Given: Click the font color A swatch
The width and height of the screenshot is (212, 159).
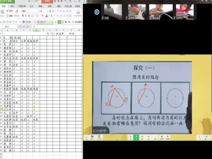Looking at the screenshot, I should tap(47, 16).
